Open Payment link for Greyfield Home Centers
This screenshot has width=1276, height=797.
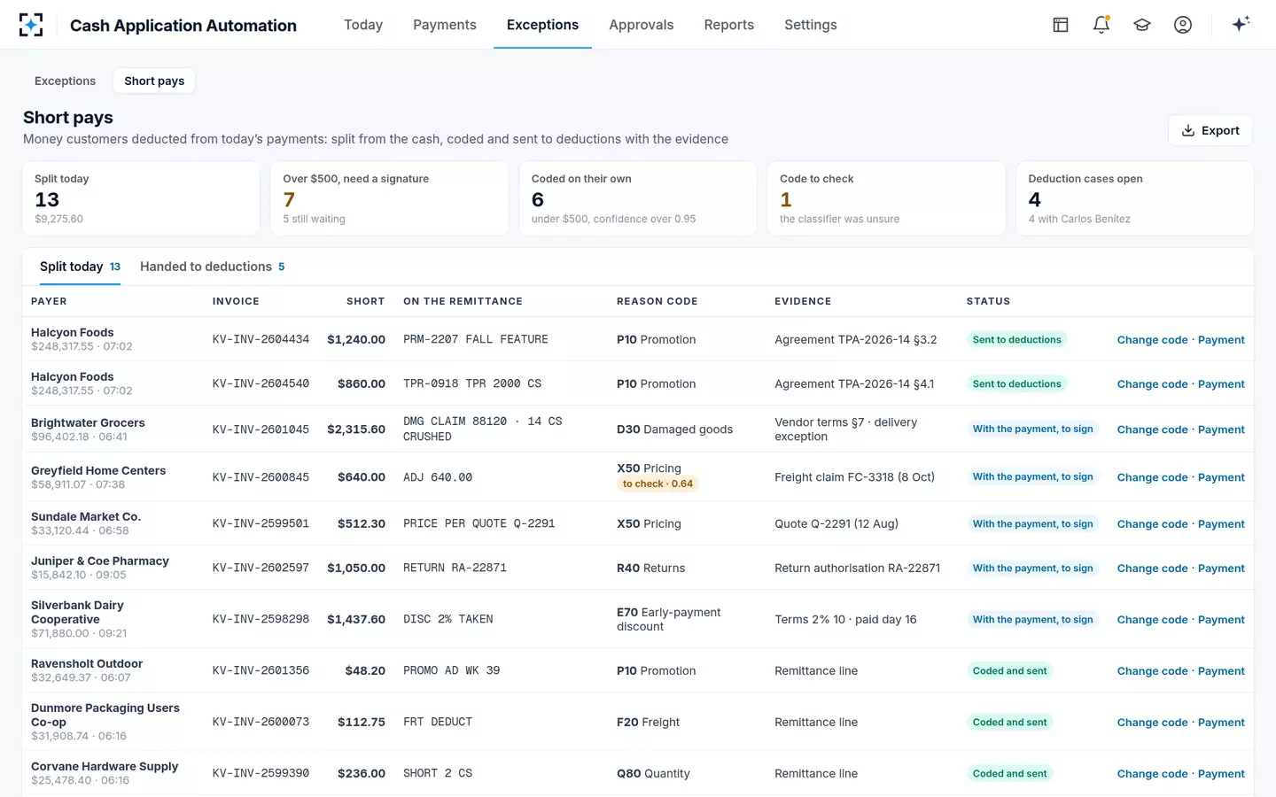[x=1221, y=477]
